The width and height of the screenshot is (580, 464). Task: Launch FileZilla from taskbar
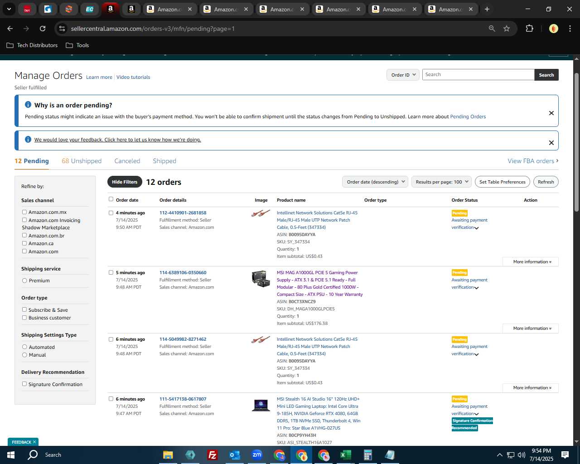(212, 455)
